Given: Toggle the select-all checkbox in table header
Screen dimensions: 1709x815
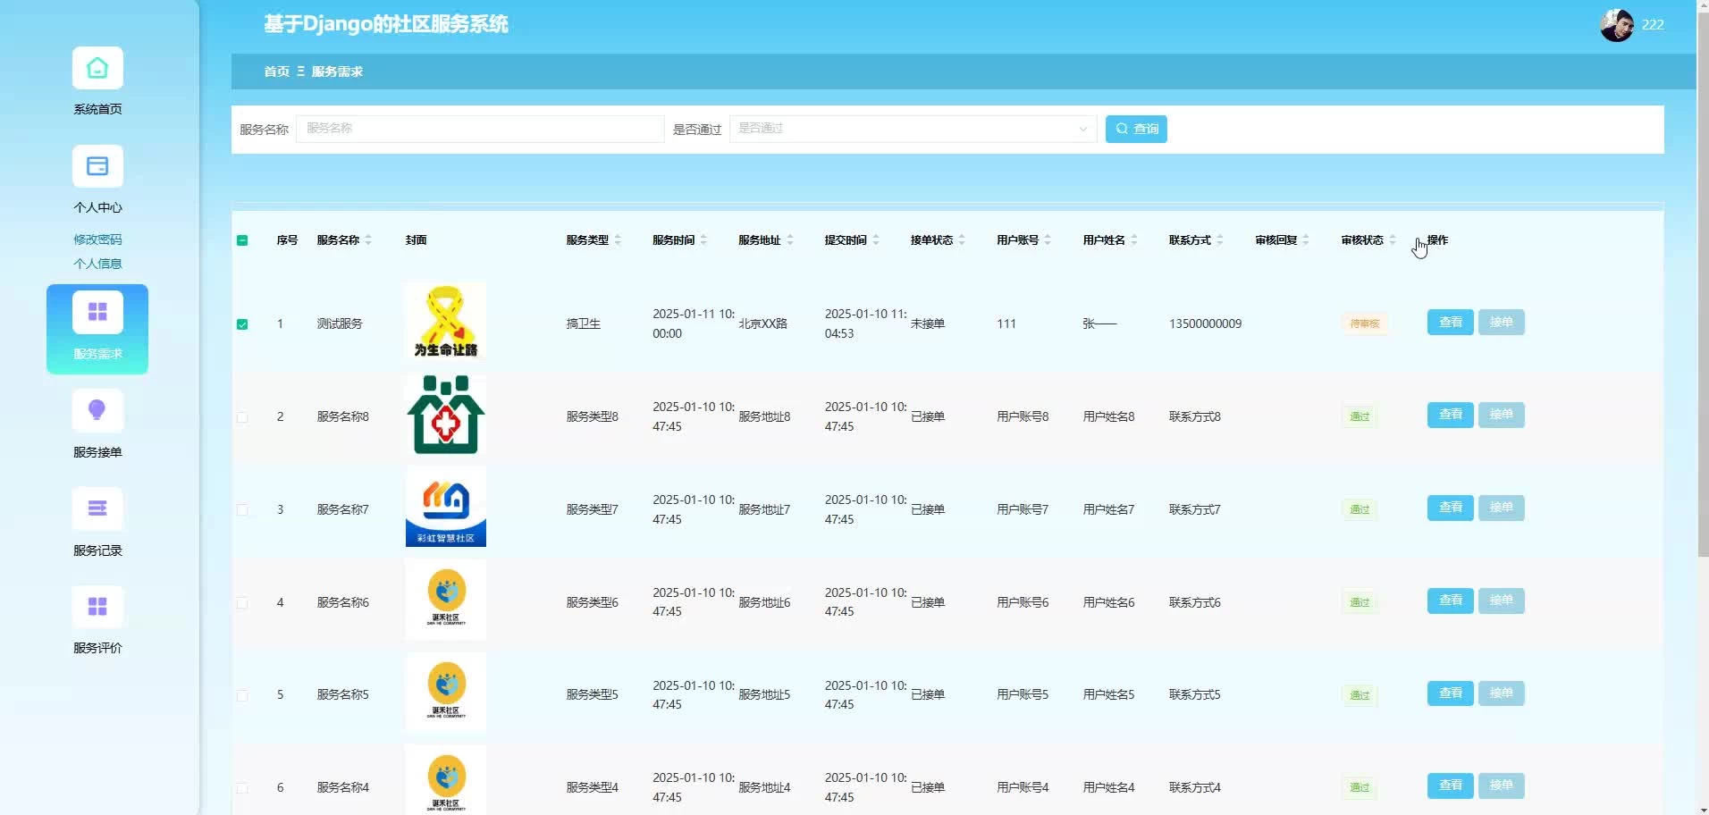Looking at the screenshot, I should pos(242,240).
